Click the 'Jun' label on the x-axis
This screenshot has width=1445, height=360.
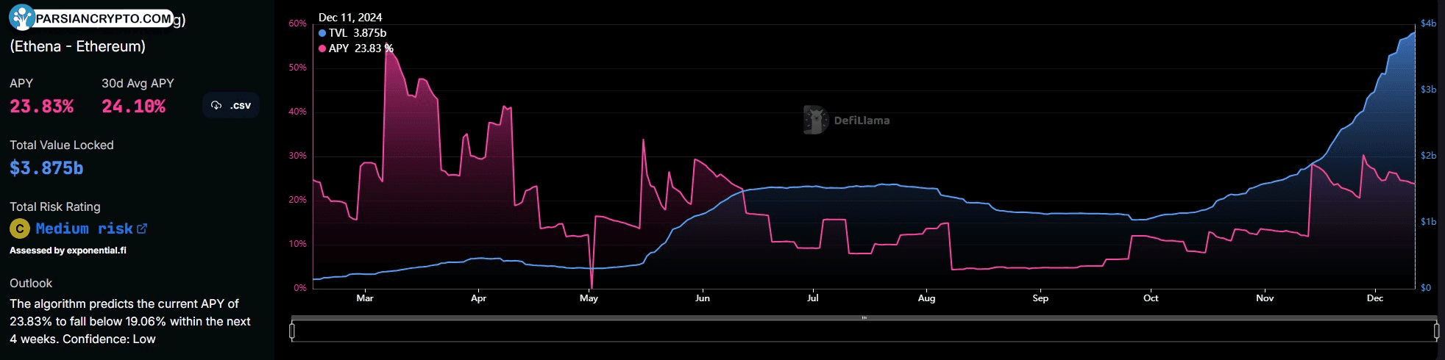[x=703, y=298]
